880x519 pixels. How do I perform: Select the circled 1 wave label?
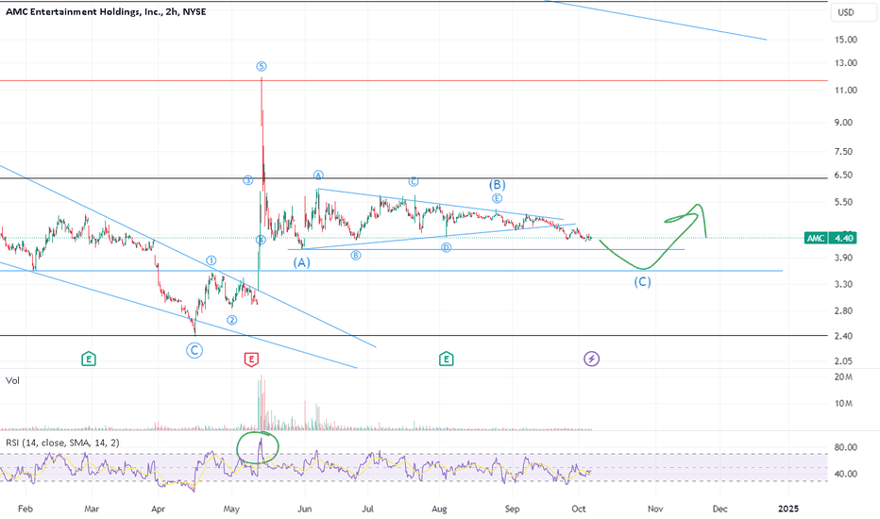pyautogui.click(x=211, y=260)
